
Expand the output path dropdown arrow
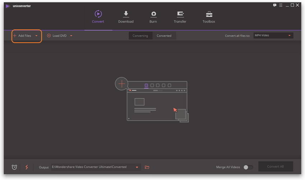(137, 167)
